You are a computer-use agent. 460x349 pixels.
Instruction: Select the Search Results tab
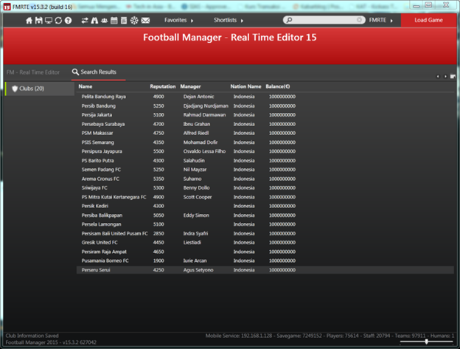click(98, 72)
